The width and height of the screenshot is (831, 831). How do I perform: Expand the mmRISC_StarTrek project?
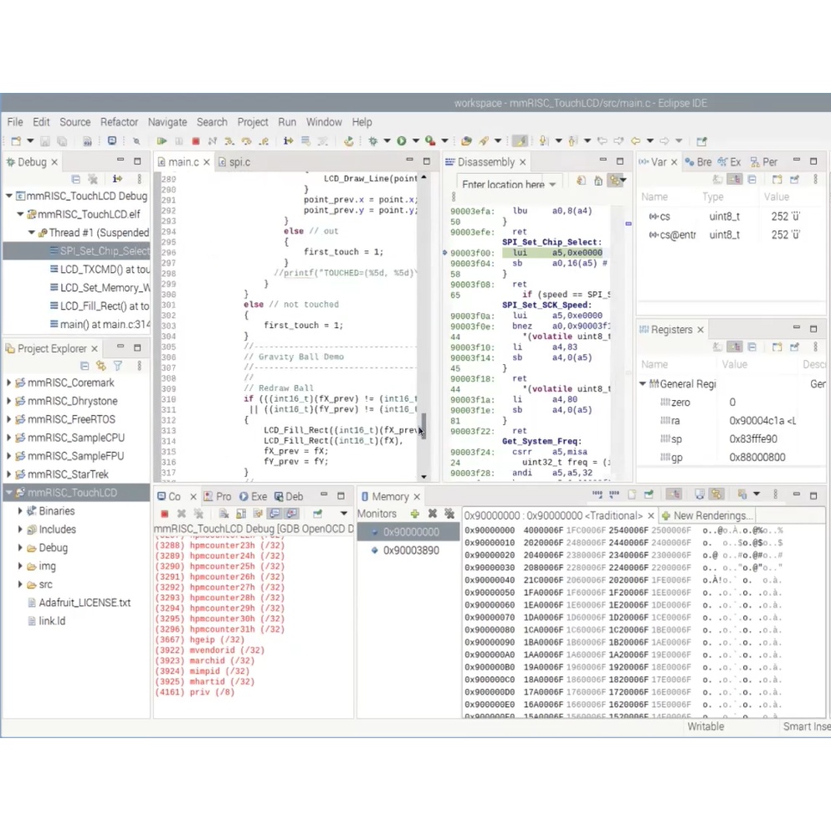[9, 474]
